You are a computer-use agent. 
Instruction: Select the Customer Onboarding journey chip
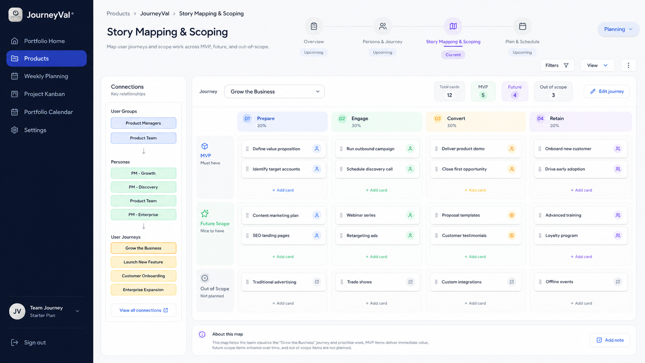144,276
